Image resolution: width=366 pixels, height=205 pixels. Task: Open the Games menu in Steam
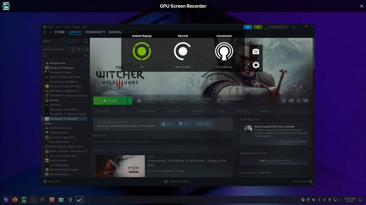pos(76,27)
